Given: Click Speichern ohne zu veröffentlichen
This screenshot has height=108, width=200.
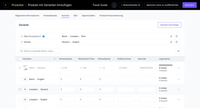Looking at the screenshot, I should click(162, 5).
